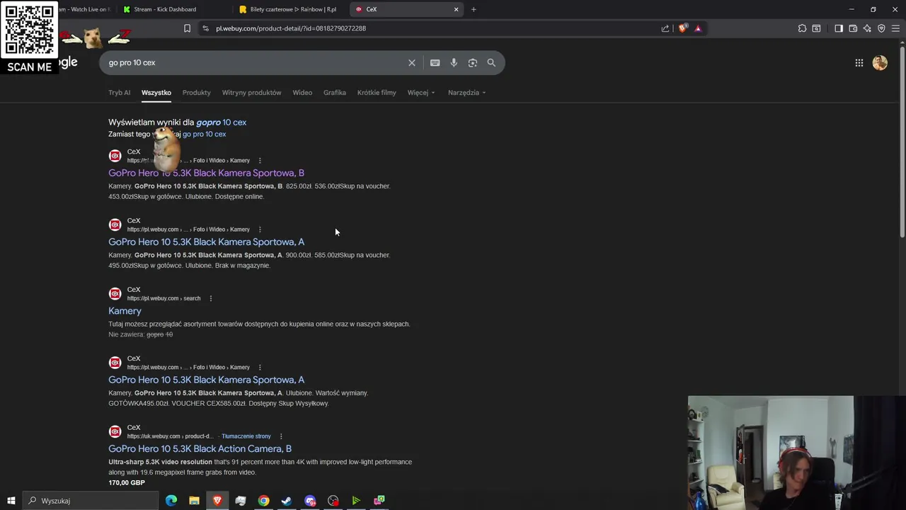Open Windows Start menu
The width and height of the screenshot is (906, 510).
tap(11, 501)
